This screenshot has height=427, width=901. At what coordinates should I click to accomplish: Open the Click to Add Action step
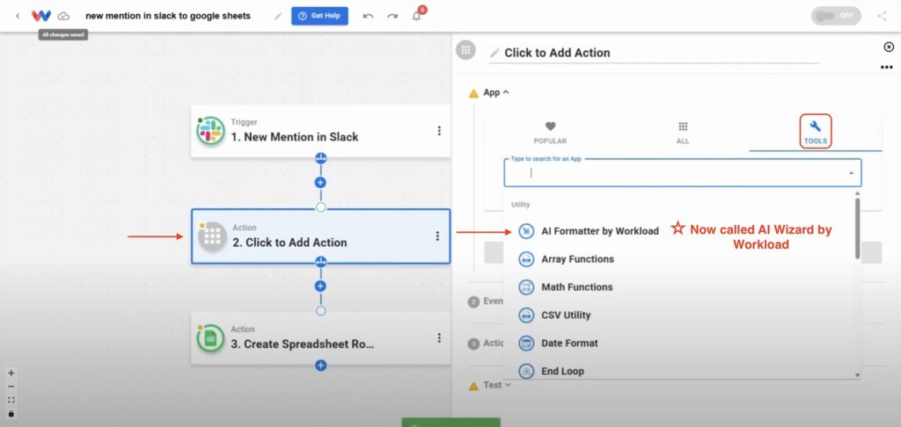320,235
